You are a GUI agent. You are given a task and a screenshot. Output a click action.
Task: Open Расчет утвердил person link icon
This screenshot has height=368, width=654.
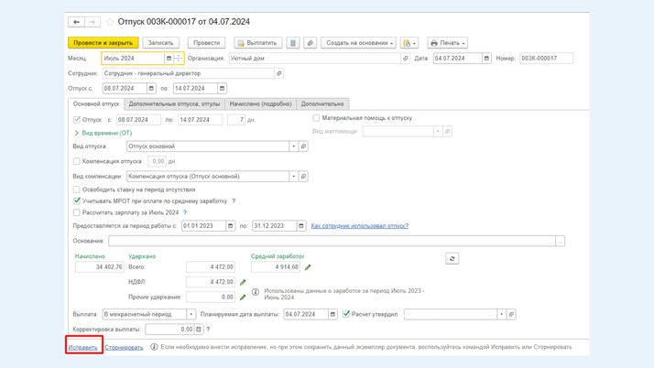tap(511, 314)
